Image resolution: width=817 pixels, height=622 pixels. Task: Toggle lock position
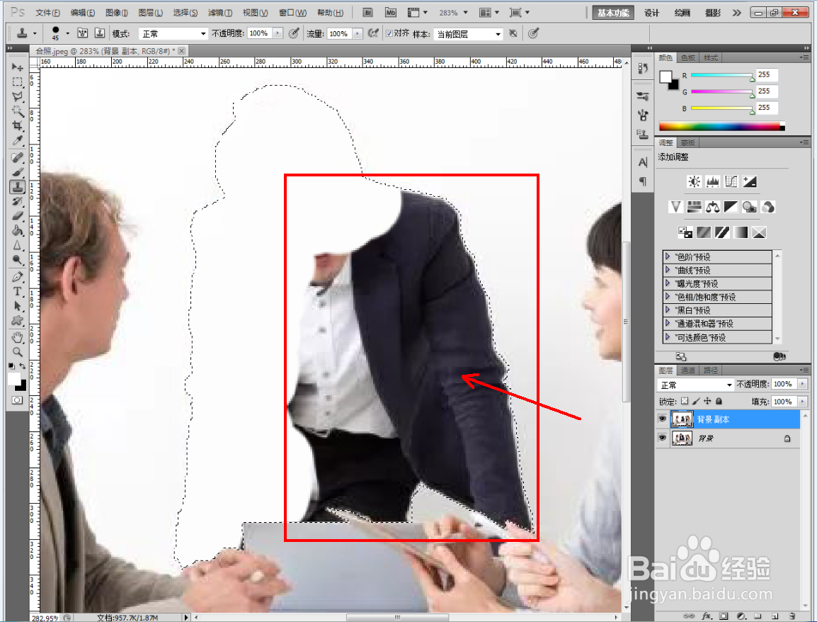(707, 401)
